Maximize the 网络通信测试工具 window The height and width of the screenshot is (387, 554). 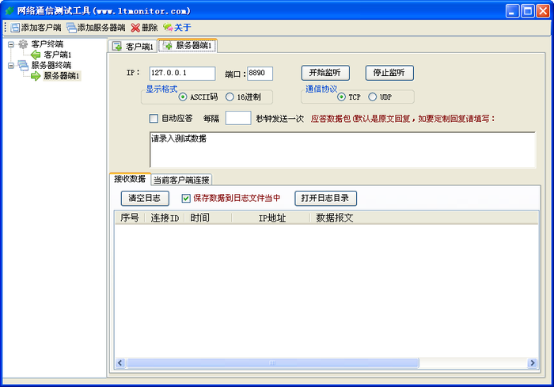coord(528,11)
